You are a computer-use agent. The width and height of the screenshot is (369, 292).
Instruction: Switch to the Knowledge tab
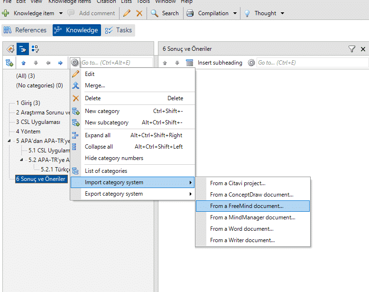(77, 30)
